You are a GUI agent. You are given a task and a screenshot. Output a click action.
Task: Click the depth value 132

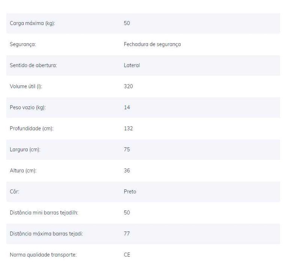click(x=128, y=128)
